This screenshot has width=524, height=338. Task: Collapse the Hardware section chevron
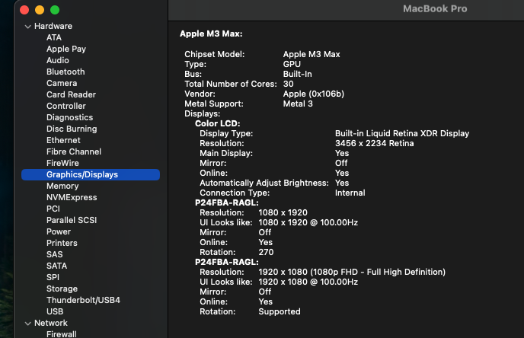pos(27,27)
